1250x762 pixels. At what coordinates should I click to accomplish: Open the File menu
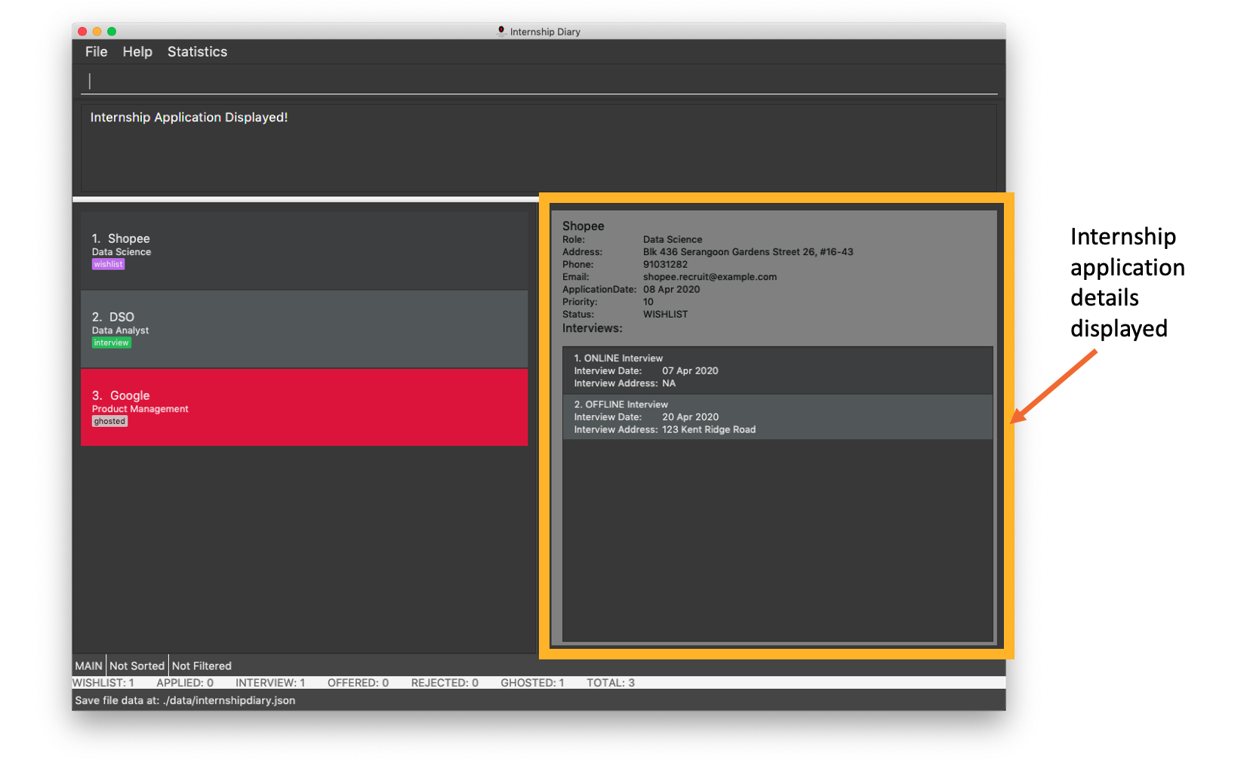click(96, 52)
